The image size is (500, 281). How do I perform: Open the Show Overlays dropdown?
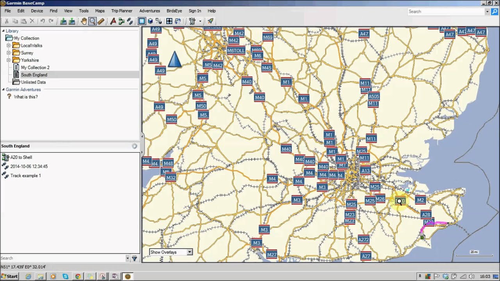(171, 252)
